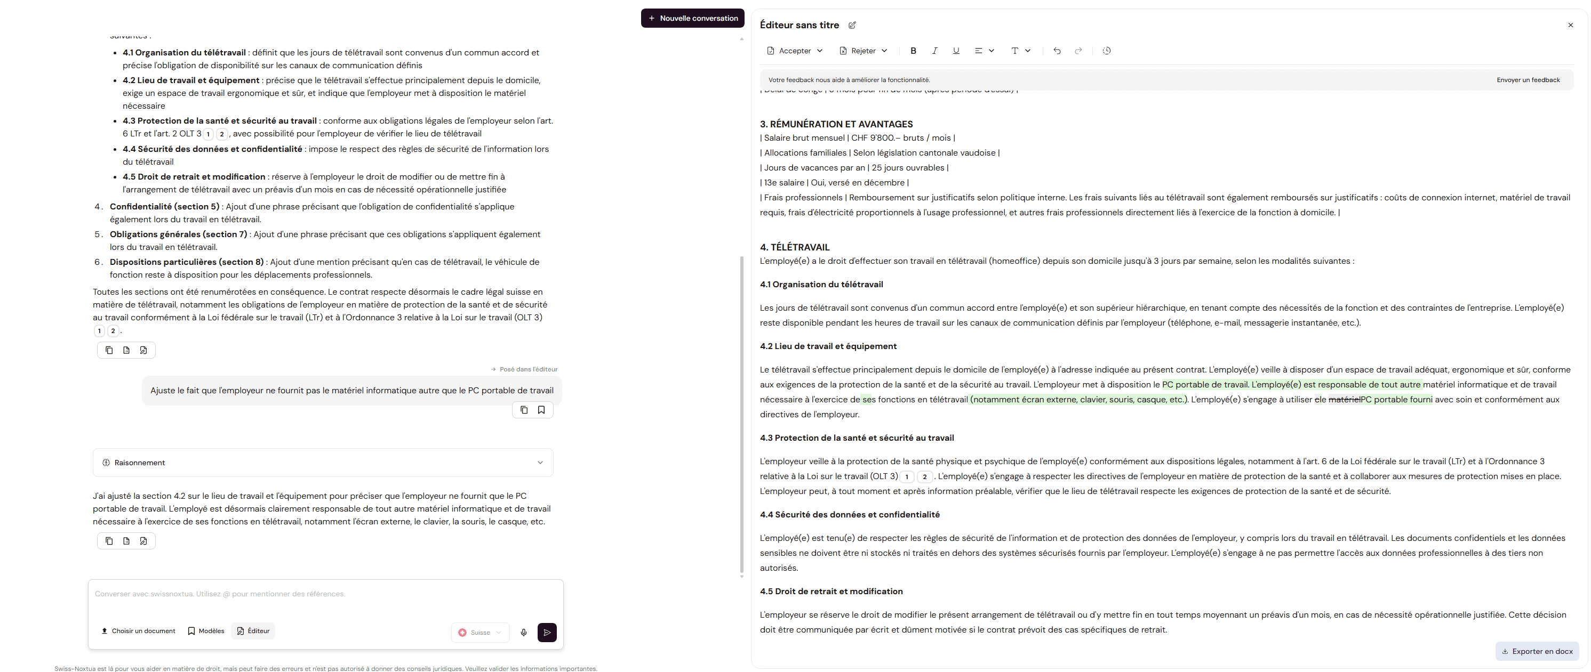Screen dimensions: 1591x672
Task: Open the Accepter changes dropdown
Action: [x=795, y=51]
